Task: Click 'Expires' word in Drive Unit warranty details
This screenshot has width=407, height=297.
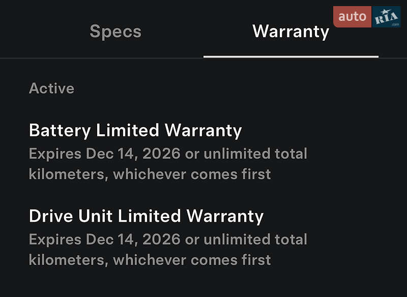Action: (55, 240)
